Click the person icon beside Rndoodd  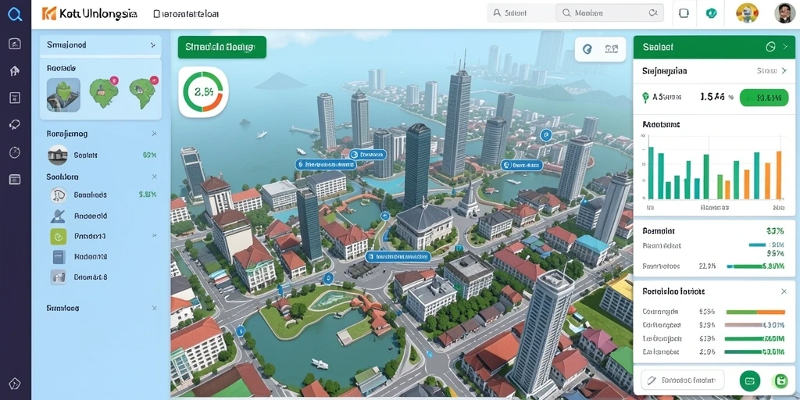click(x=58, y=216)
